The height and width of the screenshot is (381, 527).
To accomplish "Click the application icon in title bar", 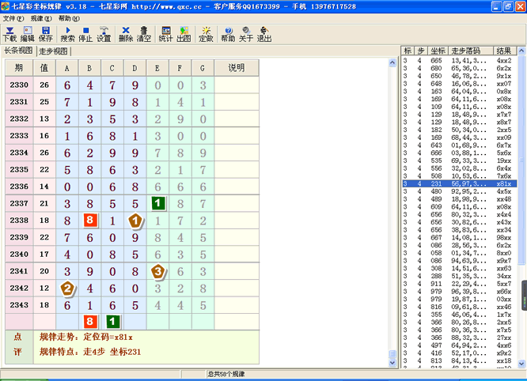I will (x=5, y=6).
